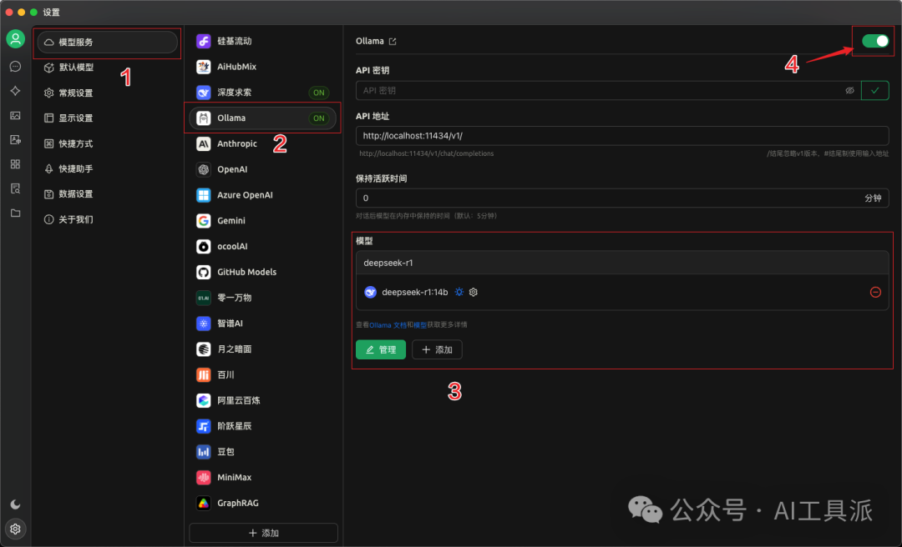
Task: Open the translate icon in the sidebar
Action: click(16, 139)
